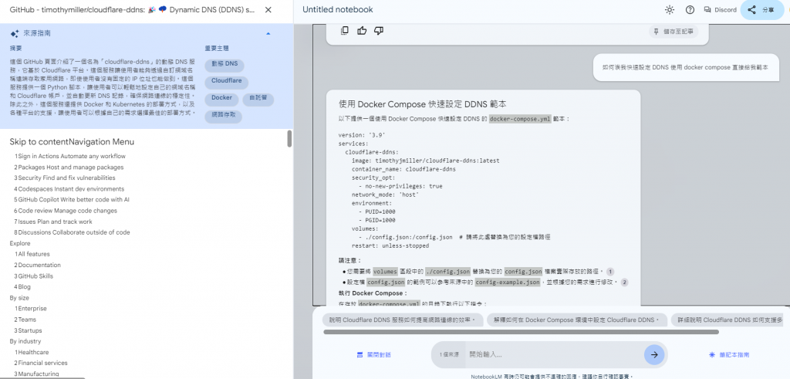Copy the response with copy icon

click(345, 31)
